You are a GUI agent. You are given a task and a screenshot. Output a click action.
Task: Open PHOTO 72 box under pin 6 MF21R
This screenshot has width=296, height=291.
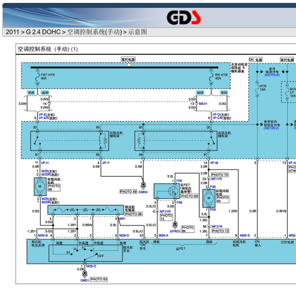pyautogui.click(x=166, y=217)
